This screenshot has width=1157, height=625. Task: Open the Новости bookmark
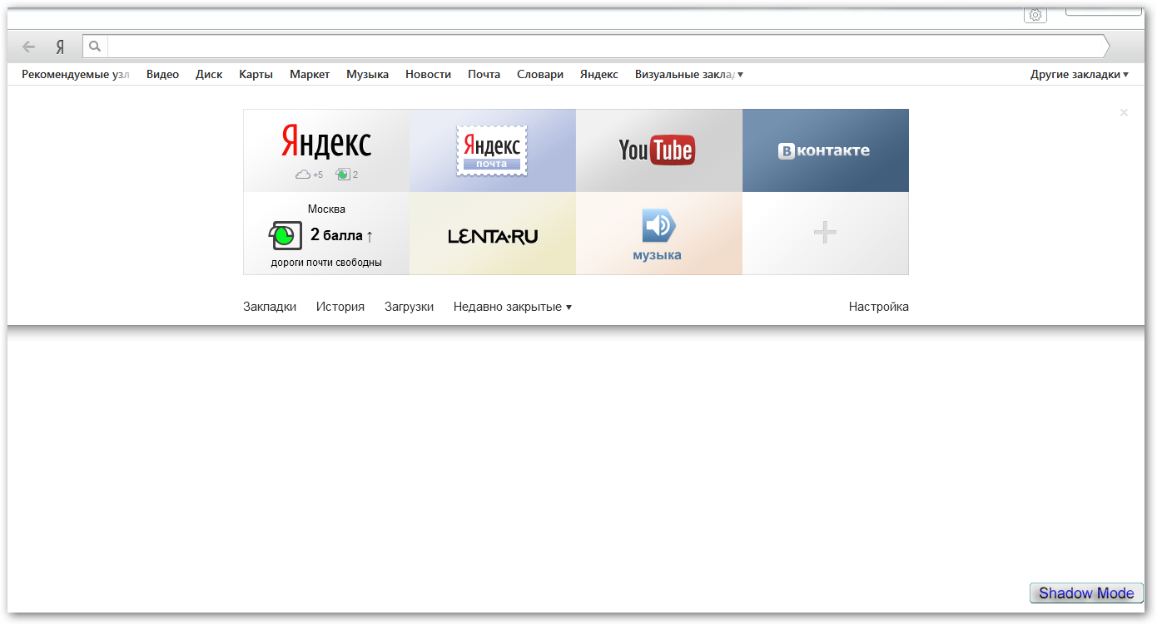pos(428,74)
